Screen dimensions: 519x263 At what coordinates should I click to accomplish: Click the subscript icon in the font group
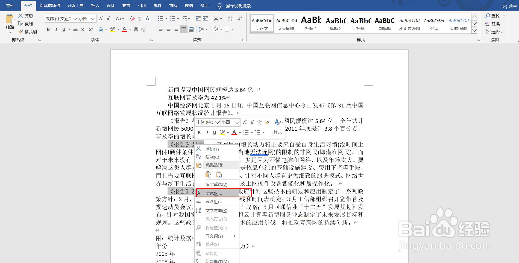(x=83, y=29)
